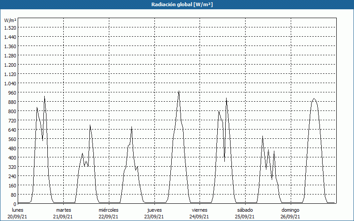Click the 20/09/21 date label
Viewport: 354px width, 221px height.
(x=17, y=217)
